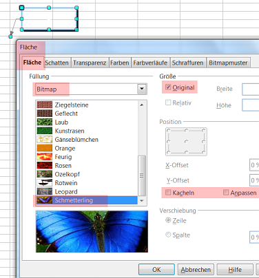This screenshot has height=278, width=259.
Task: Switch to the Schatten tab
Action: click(56, 63)
